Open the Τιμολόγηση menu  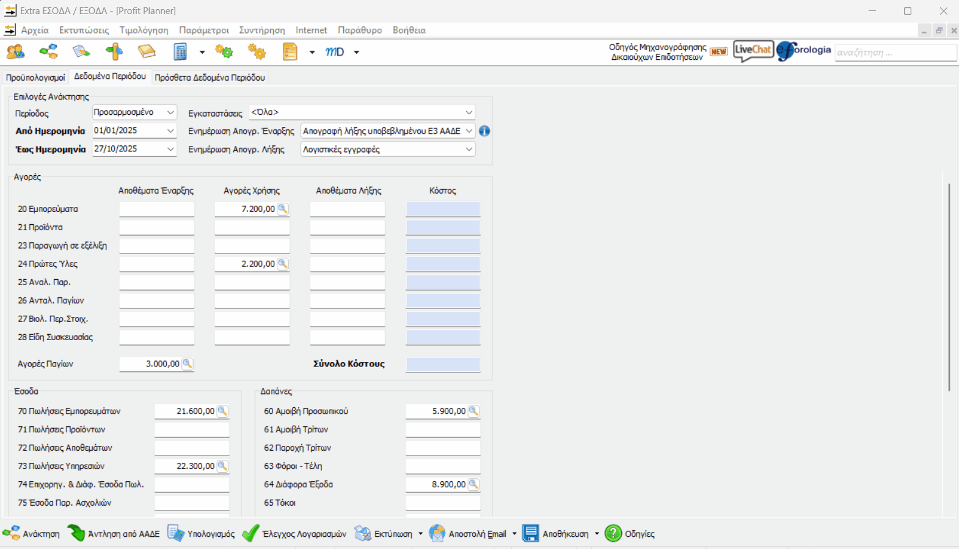tap(144, 30)
